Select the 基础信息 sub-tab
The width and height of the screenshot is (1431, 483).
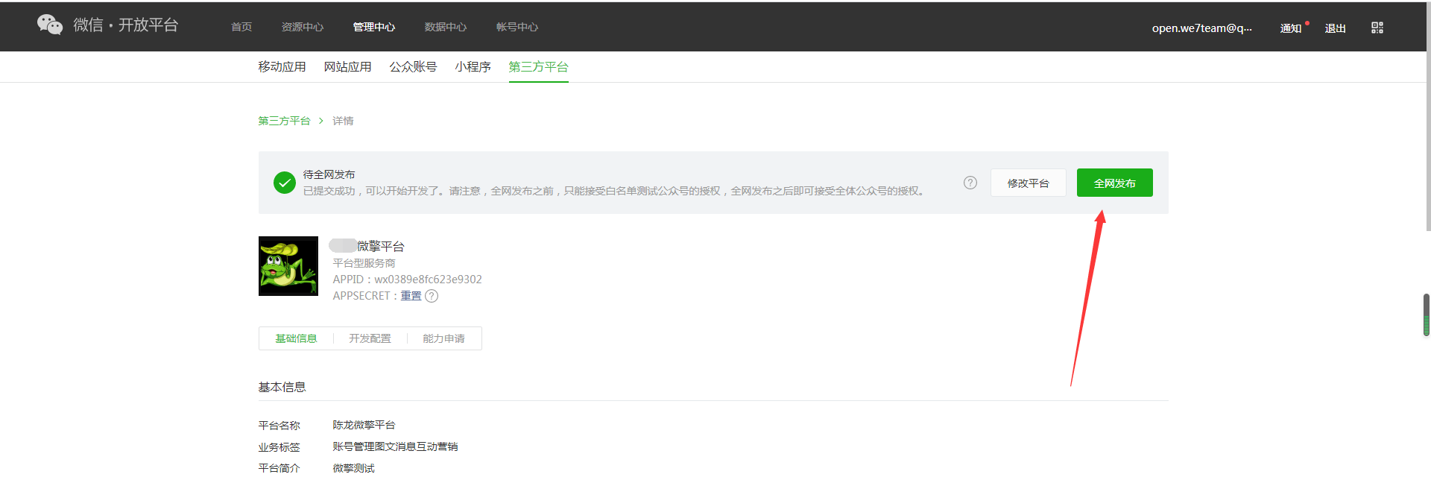click(x=297, y=338)
